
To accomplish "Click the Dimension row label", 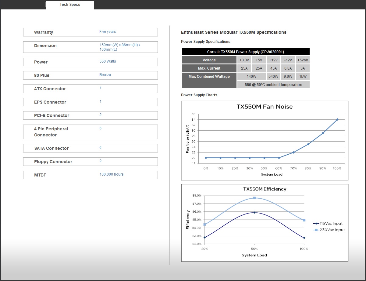I will 45,46.
